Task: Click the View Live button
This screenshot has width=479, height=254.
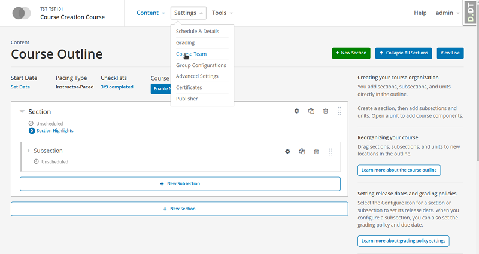Action: [450, 53]
